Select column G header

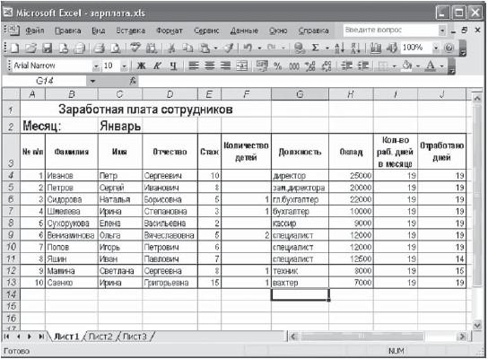click(300, 94)
